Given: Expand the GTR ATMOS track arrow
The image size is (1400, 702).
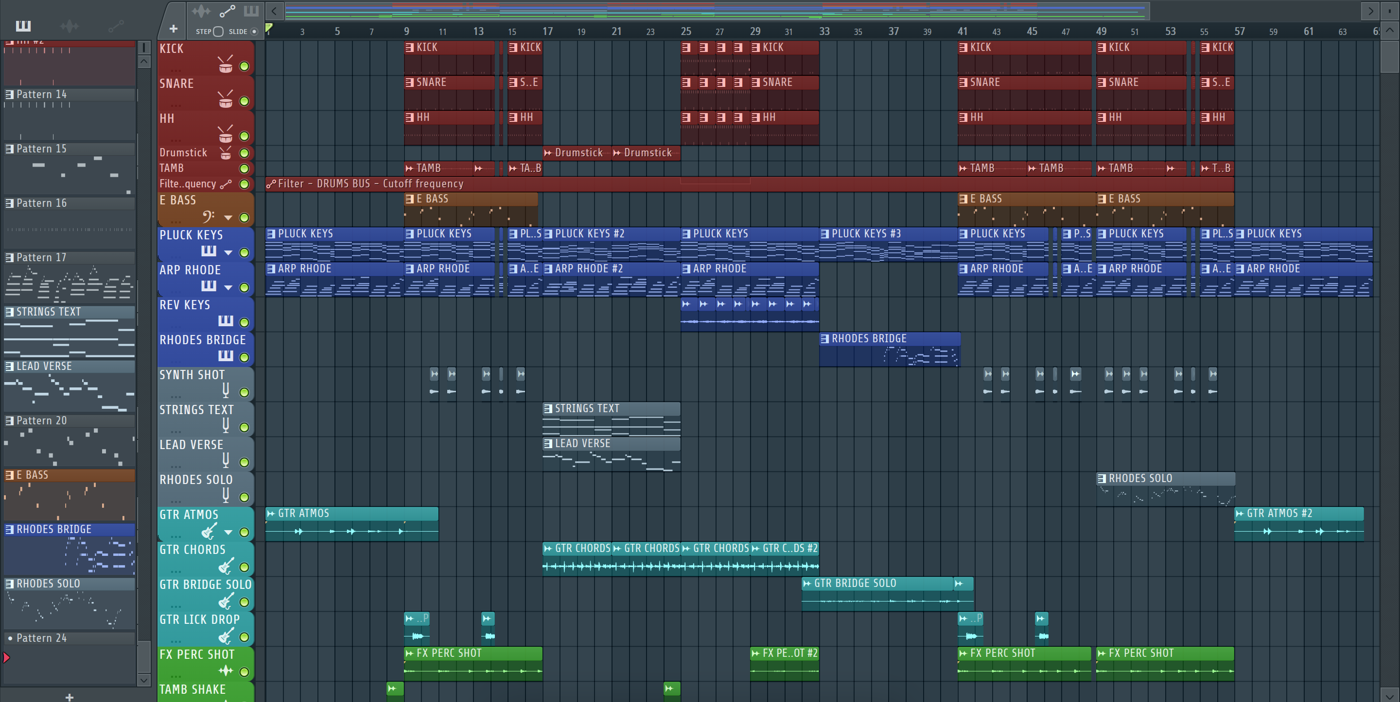Looking at the screenshot, I should (x=228, y=532).
